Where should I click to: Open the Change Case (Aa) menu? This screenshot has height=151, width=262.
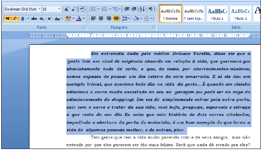point(58,19)
